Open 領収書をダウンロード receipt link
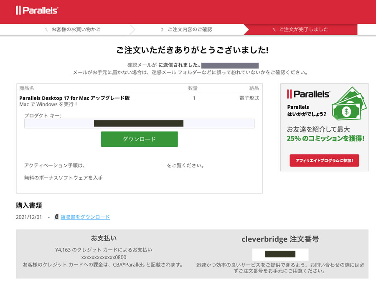Screen dimensions: 376x282 click(x=85, y=217)
